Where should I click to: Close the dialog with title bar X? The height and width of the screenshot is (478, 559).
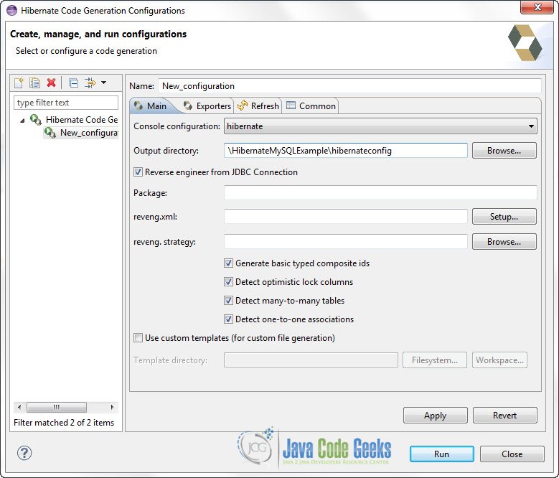click(537, 7)
